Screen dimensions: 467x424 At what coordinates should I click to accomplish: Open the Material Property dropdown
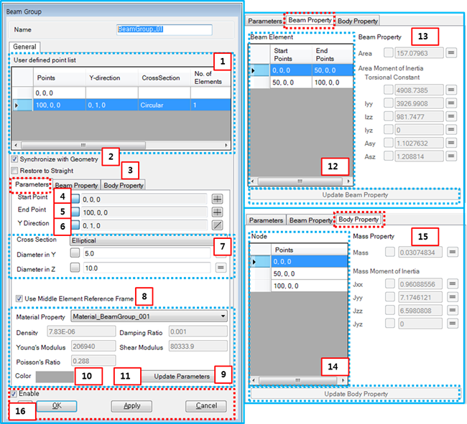click(149, 316)
